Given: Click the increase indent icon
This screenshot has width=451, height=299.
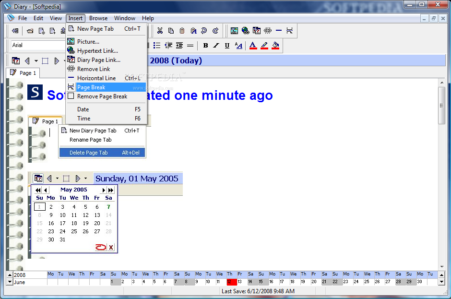Looking at the screenshot, I should point(179,46).
